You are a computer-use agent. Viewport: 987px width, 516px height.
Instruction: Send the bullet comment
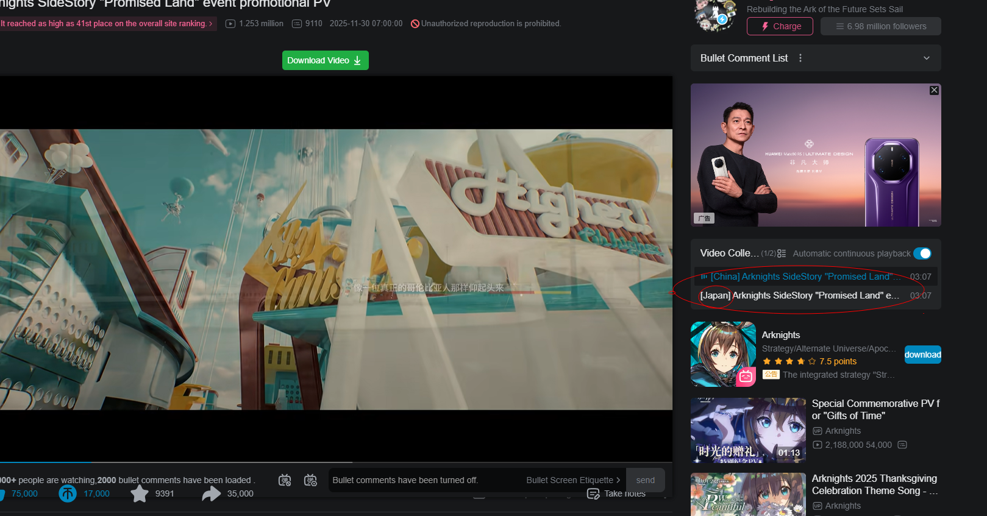[646, 480]
